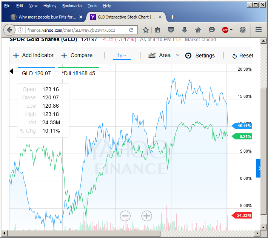Open the Bookmarks menu

pos(72,6)
